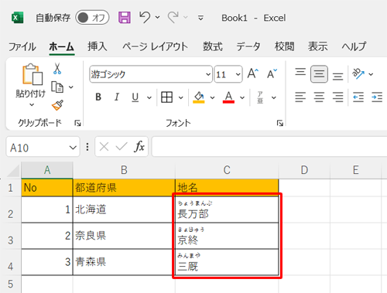This screenshot has height=293, width=387.
Task: Open the copy options dropdown arrow
Action: click(71, 87)
